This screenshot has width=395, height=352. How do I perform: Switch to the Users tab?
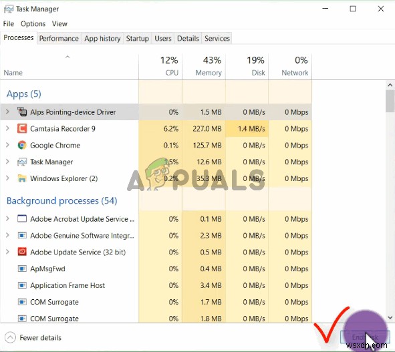pyautogui.click(x=162, y=39)
